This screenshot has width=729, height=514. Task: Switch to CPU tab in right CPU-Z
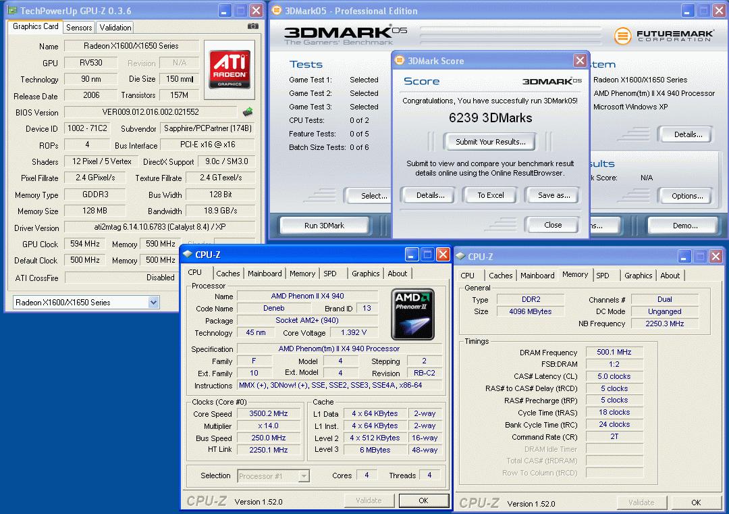(467, 276)
